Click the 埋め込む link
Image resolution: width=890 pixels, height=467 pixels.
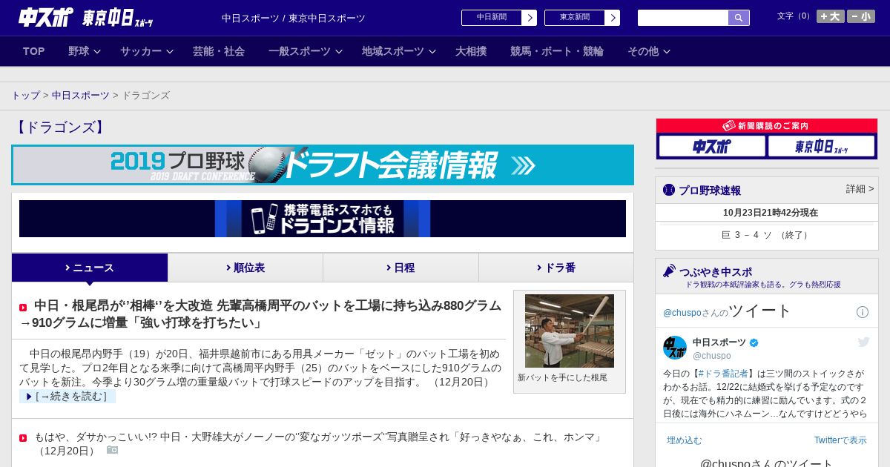[684, 440]
